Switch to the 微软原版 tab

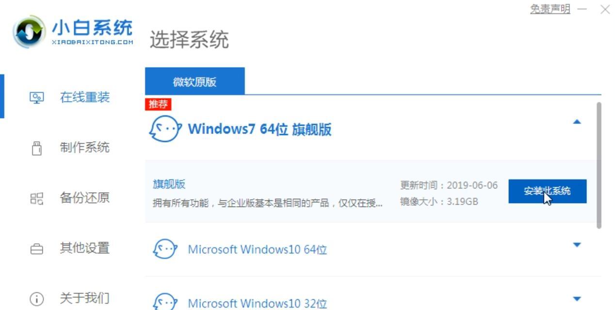tap(194, 81)
